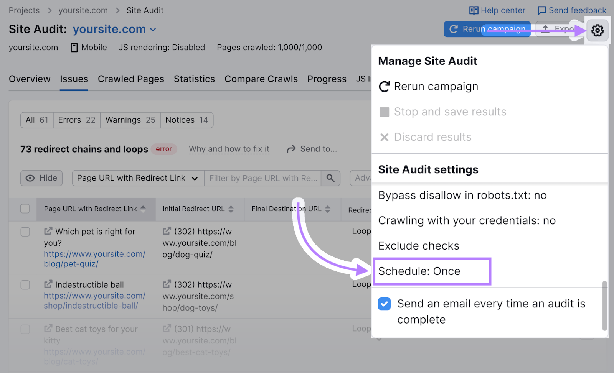Viewport: 614px width, 373px height.
Task: Click the 'Filter by Page URL' input field
Action: (263, 178)
